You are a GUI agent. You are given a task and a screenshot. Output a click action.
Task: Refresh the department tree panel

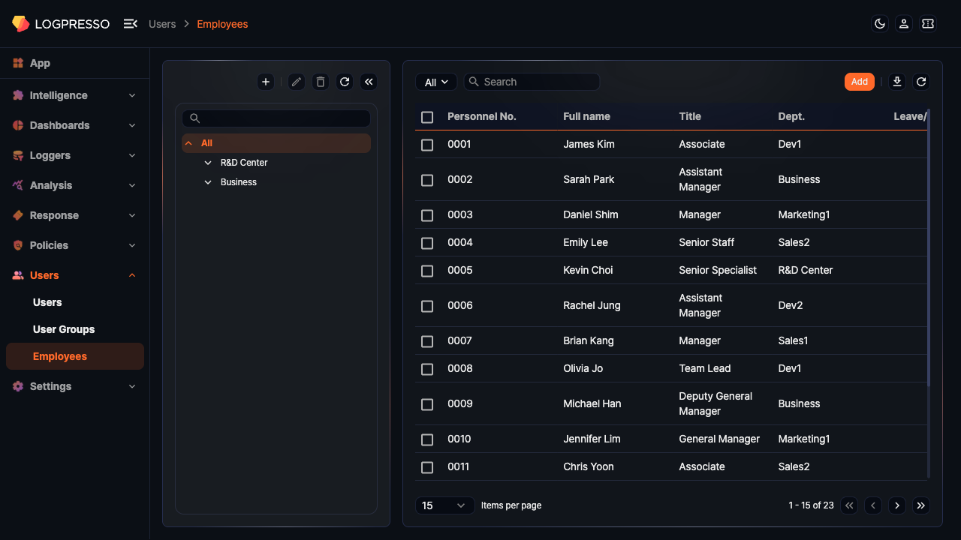point(345,82)
